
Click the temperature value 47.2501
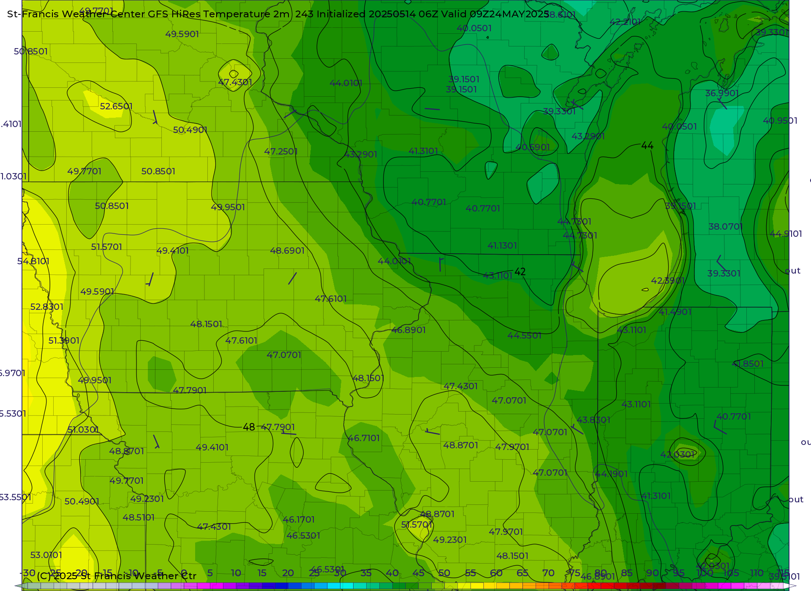click(281, 152)
